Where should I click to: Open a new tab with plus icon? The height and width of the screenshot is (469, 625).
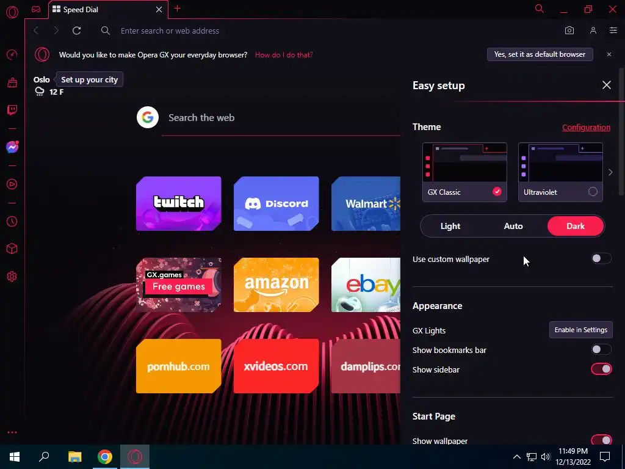178,9
